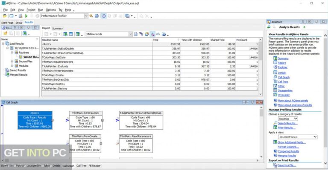
Task: Select the TJuliaPainter::DoEvalDouble row
Action: (150, 48)
